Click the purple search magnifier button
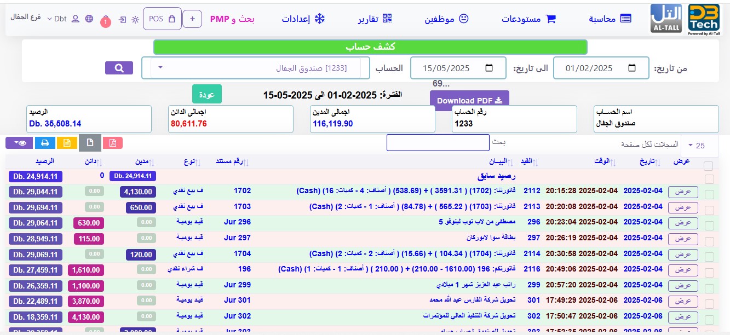This screenshot has width=730, height=335. pos(119,68)
